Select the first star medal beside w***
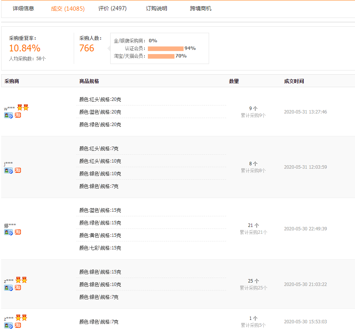 [19, 107]
